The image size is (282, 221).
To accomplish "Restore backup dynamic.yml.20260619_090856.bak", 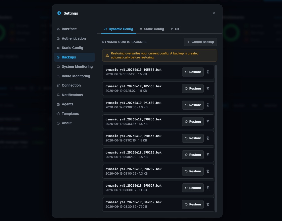I will coord(193,121).
